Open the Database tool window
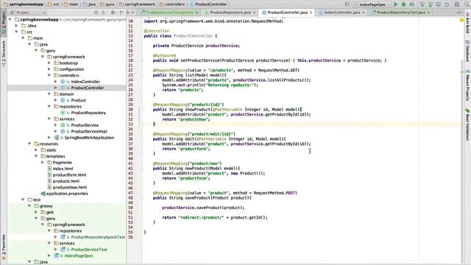The width and height of the screenshot is (471, 265). 467,51
